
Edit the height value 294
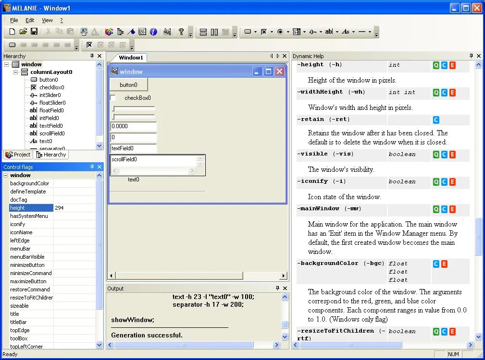click(x=74, y=208)
